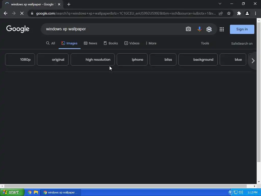Image resolution: width=261 pixels, height=196 pixels.
Task: Switch to the All results tab
Action: point(51,43)
